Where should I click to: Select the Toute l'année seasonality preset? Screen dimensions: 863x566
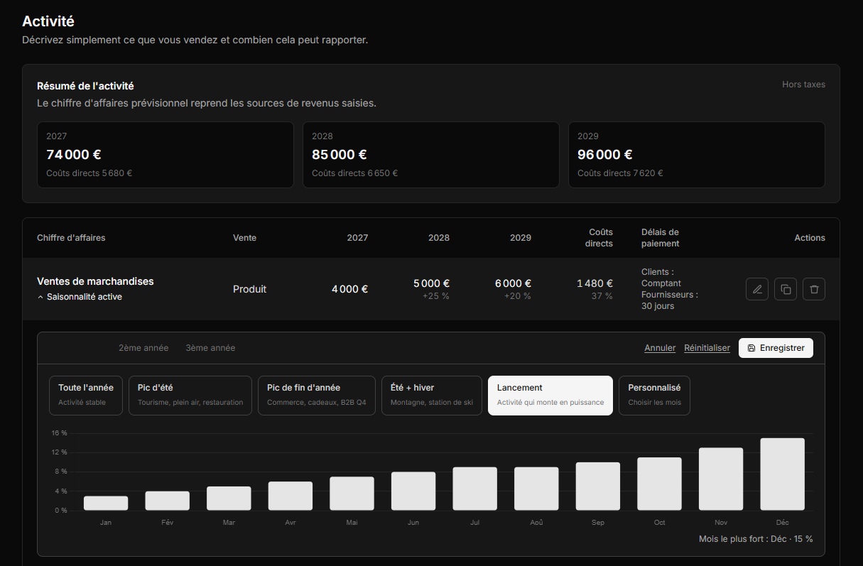coord(86,395)
